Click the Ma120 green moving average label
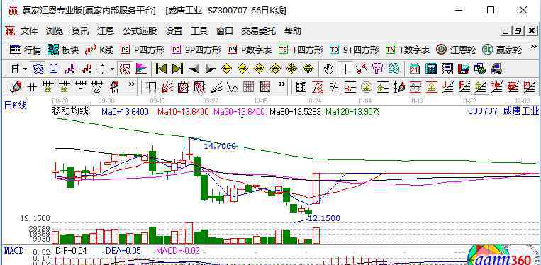Image resolution: width=541 pixels, height=265 pixels. click(352, 112)
